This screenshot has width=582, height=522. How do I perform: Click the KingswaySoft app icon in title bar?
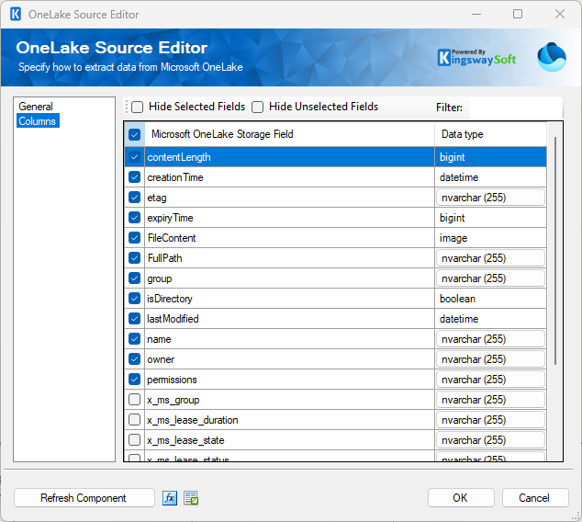pos(16,15)
